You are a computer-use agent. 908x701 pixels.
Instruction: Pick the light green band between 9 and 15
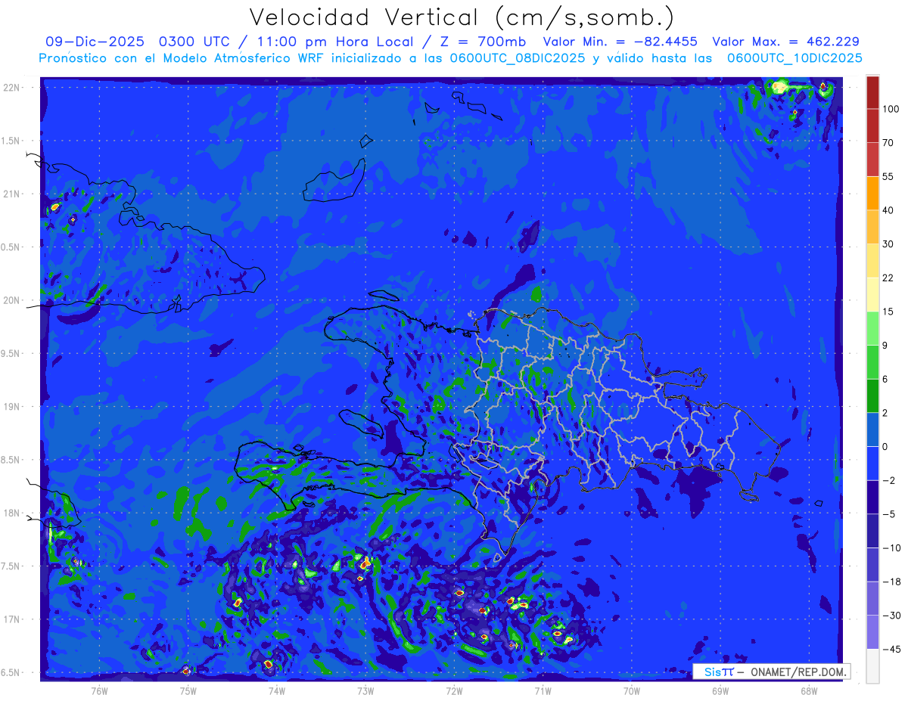(872, 328)
